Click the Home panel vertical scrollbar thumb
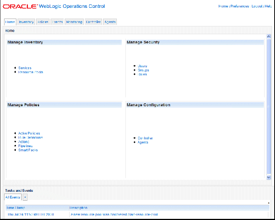 tap(269, 107)
